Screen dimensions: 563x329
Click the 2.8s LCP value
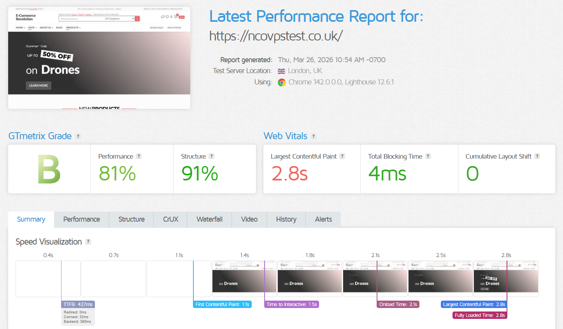[x=289, y=173]
